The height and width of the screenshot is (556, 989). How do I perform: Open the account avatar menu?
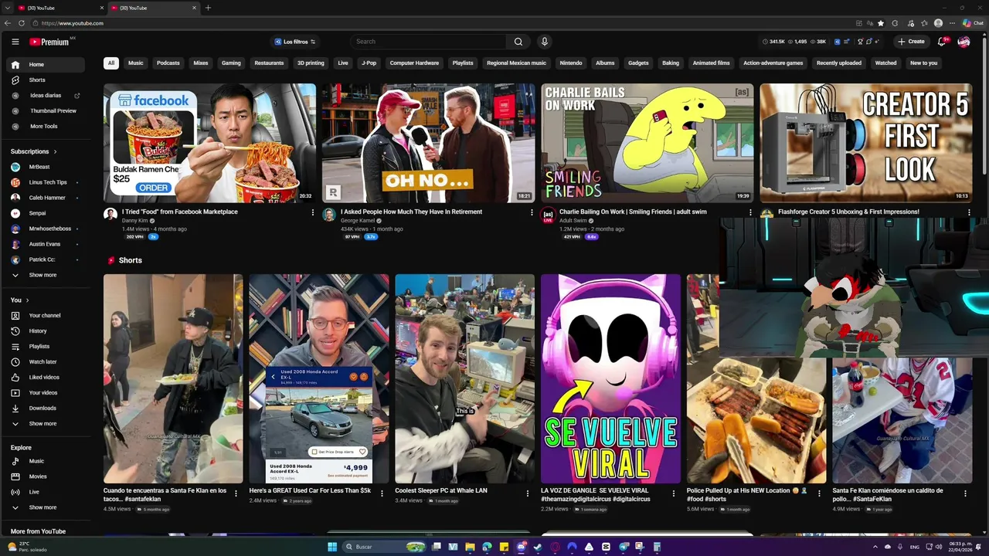click(964, 42)
